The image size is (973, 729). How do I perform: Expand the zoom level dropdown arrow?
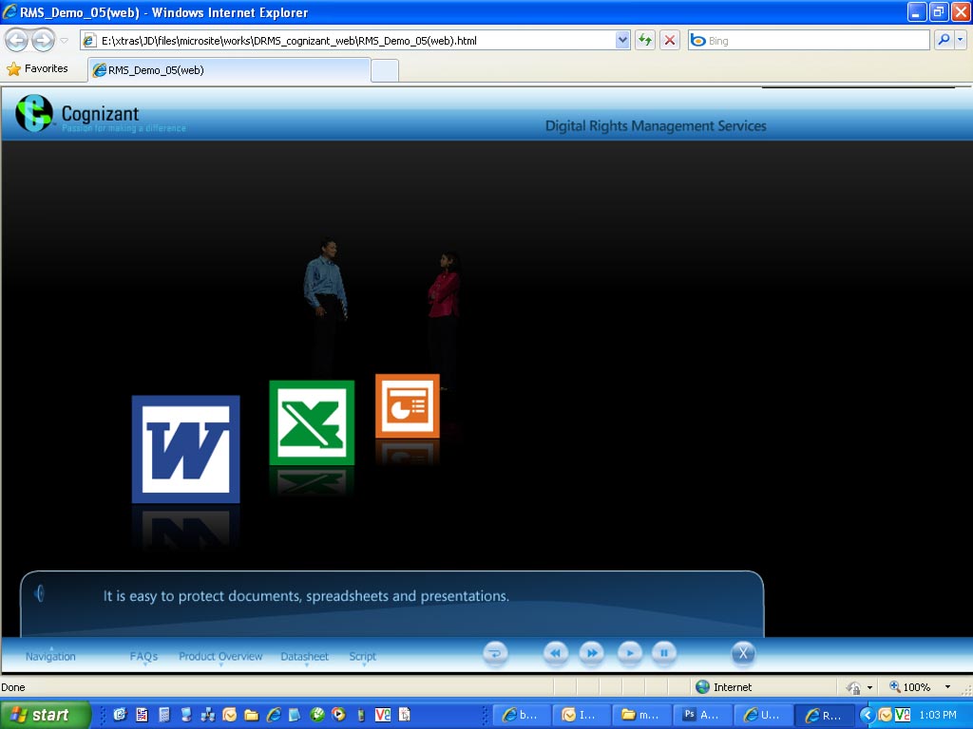pos(947,687)
